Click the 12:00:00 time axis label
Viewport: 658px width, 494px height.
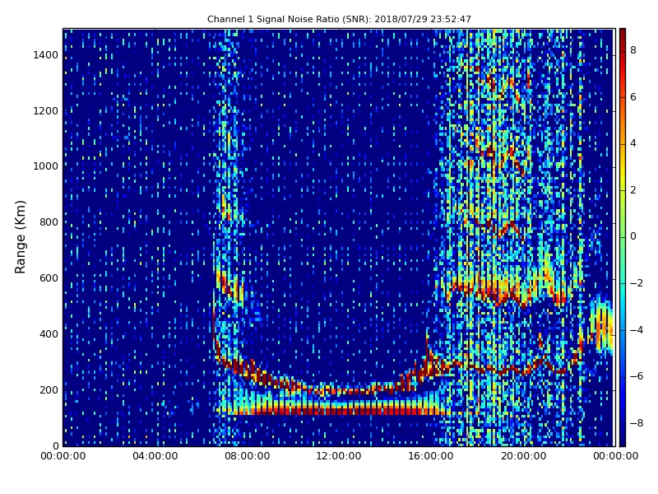339,456
